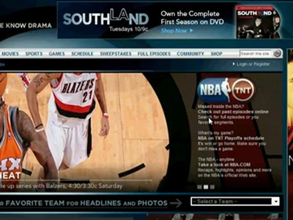Viewport: 293px width, 220px height.
Task: Click Shop Now in Southland banner
Action: click(177, 31)
